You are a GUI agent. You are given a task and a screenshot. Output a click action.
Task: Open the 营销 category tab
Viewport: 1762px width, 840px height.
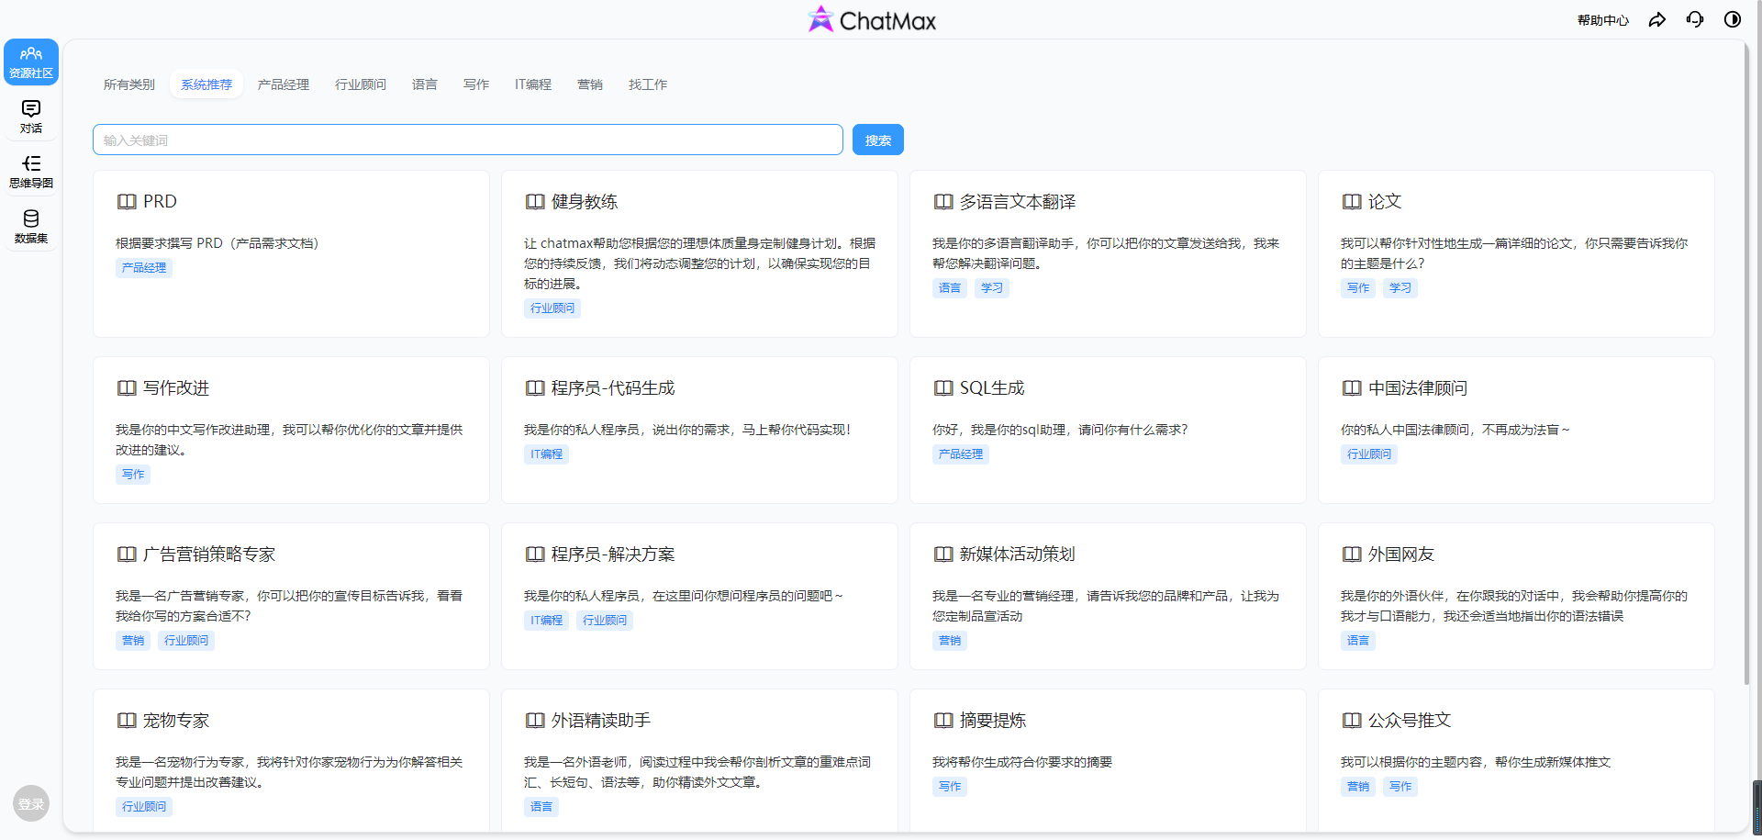[590, 84]
